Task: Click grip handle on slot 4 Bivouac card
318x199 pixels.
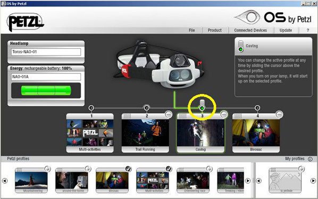Action: click(x=238, y=116)
